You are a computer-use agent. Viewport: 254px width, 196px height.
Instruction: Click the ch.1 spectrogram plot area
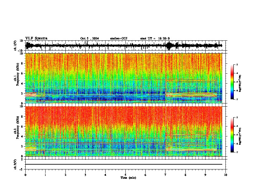click(124, 78)
